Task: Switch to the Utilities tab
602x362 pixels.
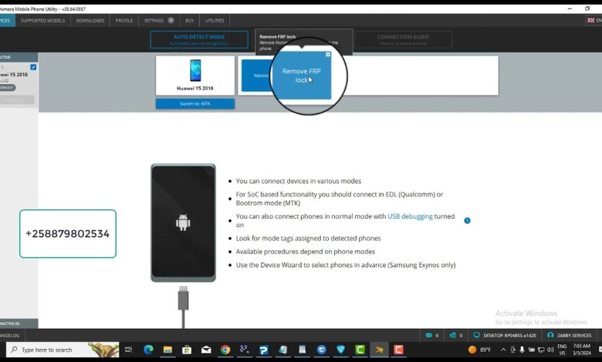Action: [x=215, y=21]
